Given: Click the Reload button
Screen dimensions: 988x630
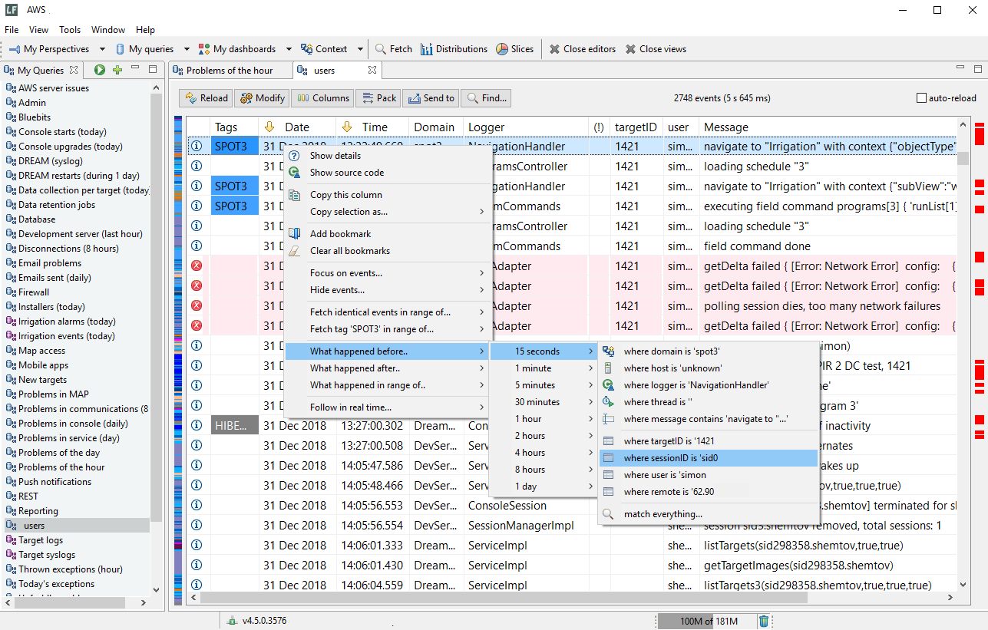Looking at the screenshot, I should point(207,98).
